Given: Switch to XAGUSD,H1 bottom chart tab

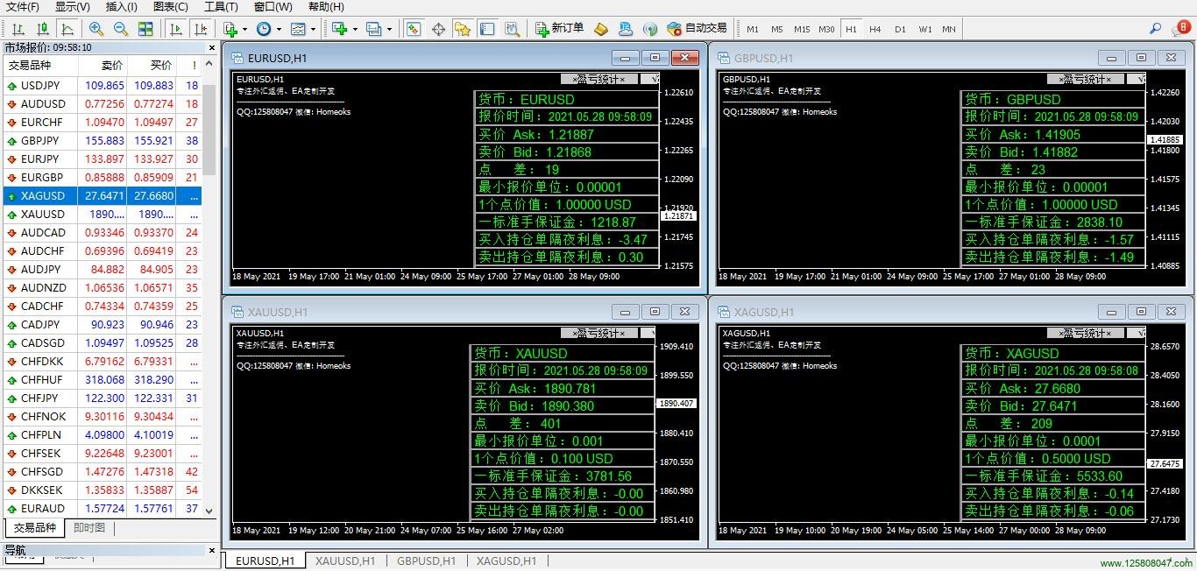Looking at the screenshot, I should [x=506, y=561].
